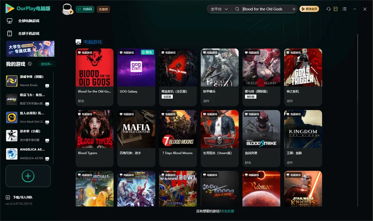Select 漫威争锋 (国服) Marvel Rivals game
Screen dimensions: 373x221
(x=28, y=81)
